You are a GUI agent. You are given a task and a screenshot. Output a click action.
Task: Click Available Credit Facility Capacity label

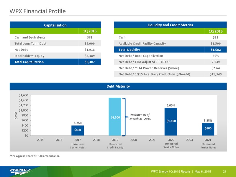(x=142, y=43)
